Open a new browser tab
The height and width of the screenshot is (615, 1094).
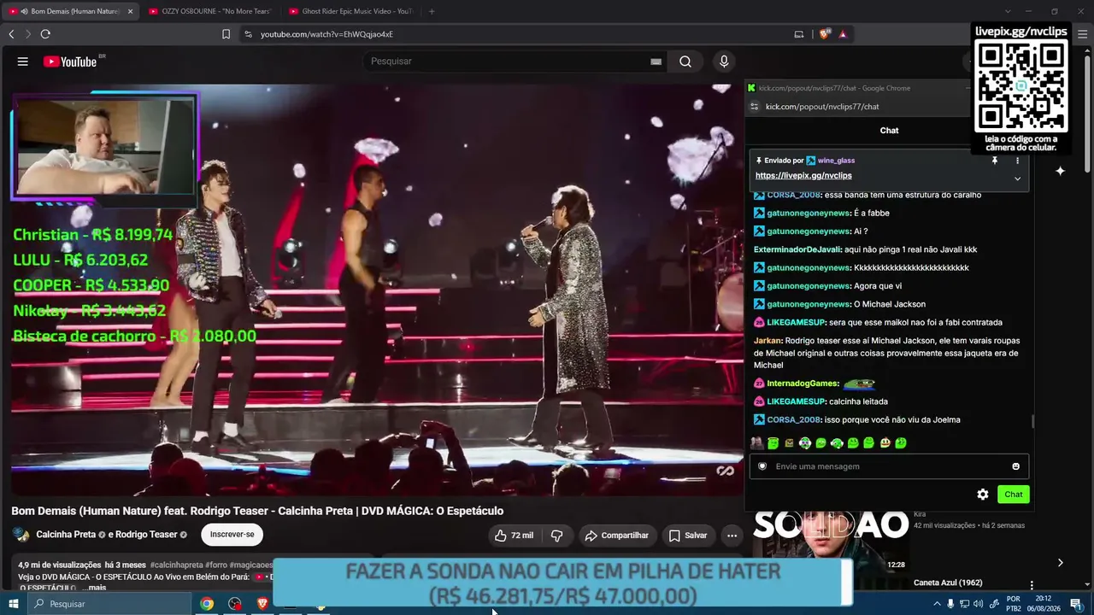[x=432, y=11]
